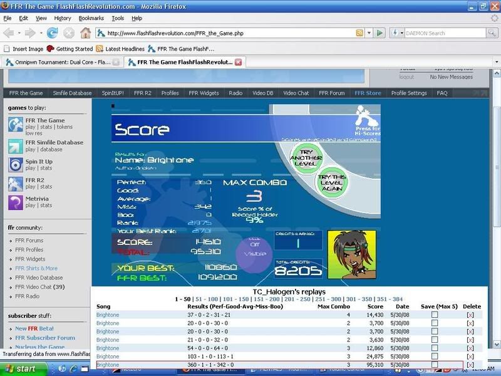Open replays page 51 - 100
This screenshot has height=376, width=501.
[207, 300]
